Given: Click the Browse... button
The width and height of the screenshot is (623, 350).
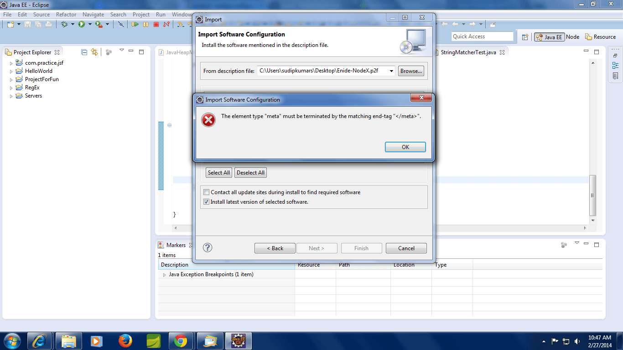Looking at the screenshot, I should pos(411,71).
